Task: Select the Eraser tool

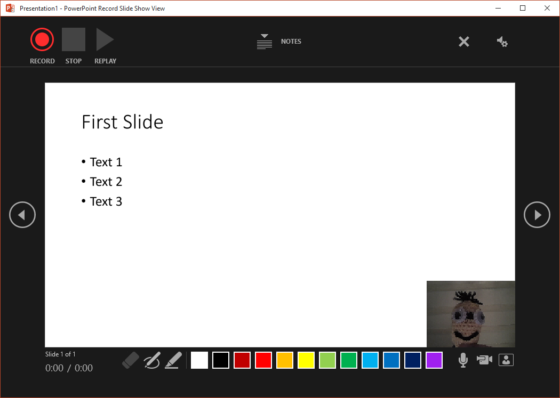Action: [x=131, y=360]
